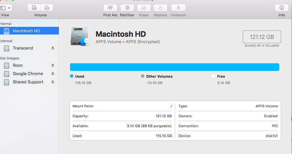This screenshot has width=292, height=154.
Task: Click the Disk Images section header
Action: tap(10, 58)
